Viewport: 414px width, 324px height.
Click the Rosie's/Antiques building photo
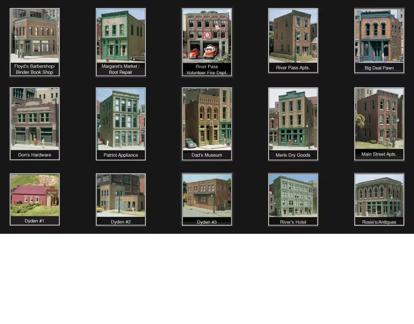379,195
